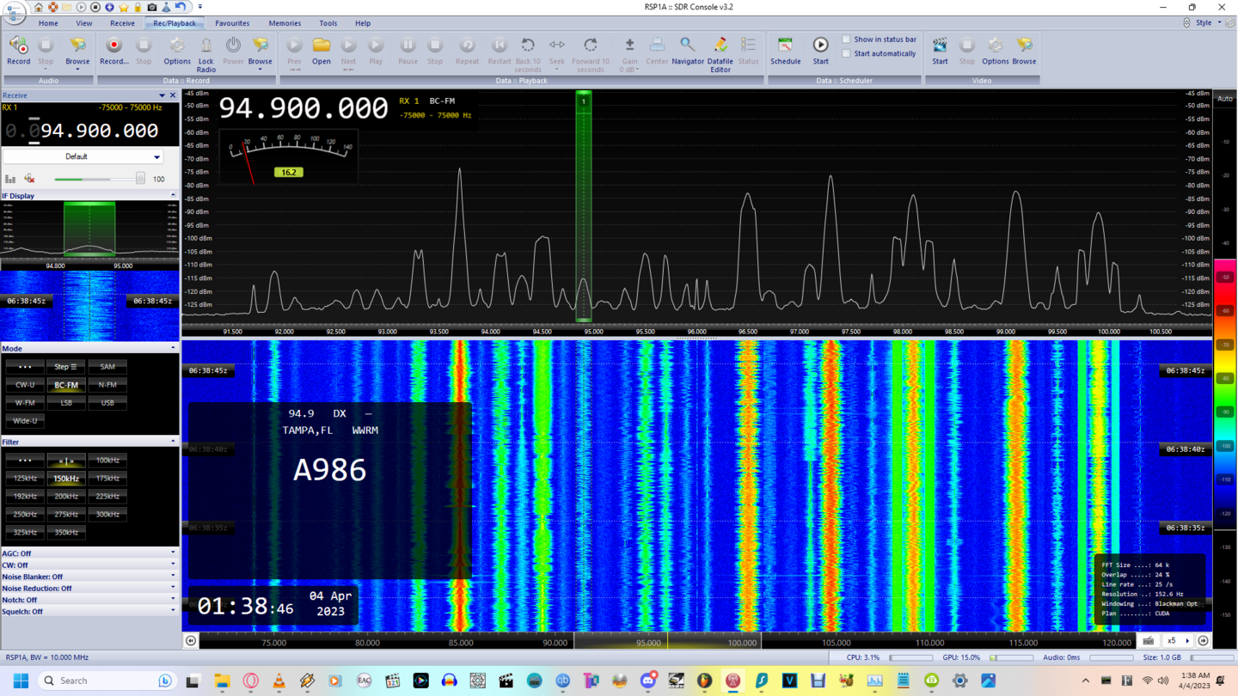This screenshot has width=1238, height=696.
Task: Open the Windows Start menu
Action: pyautogui.click(x=21, y=681)
